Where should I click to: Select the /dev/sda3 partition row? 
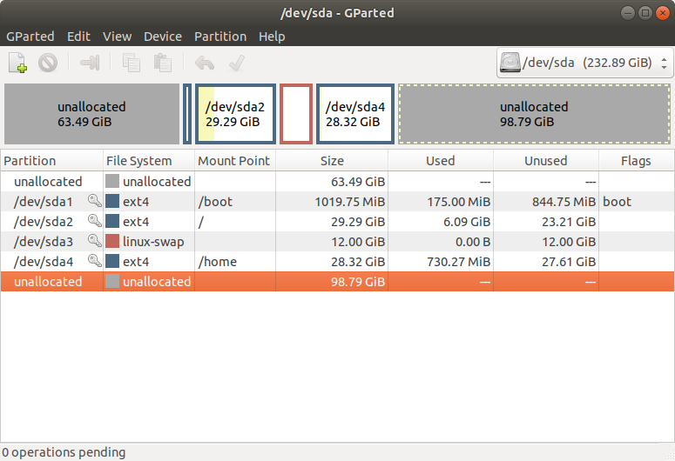coord(338,241)
